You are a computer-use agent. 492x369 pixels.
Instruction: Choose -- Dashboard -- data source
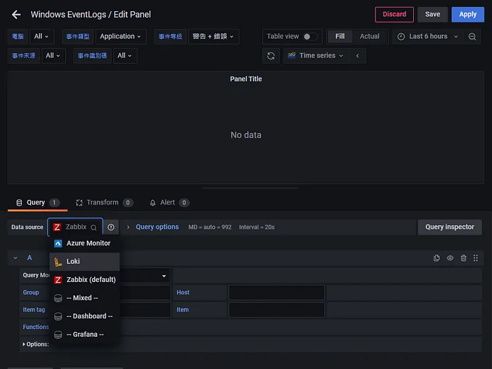(85, 316)
